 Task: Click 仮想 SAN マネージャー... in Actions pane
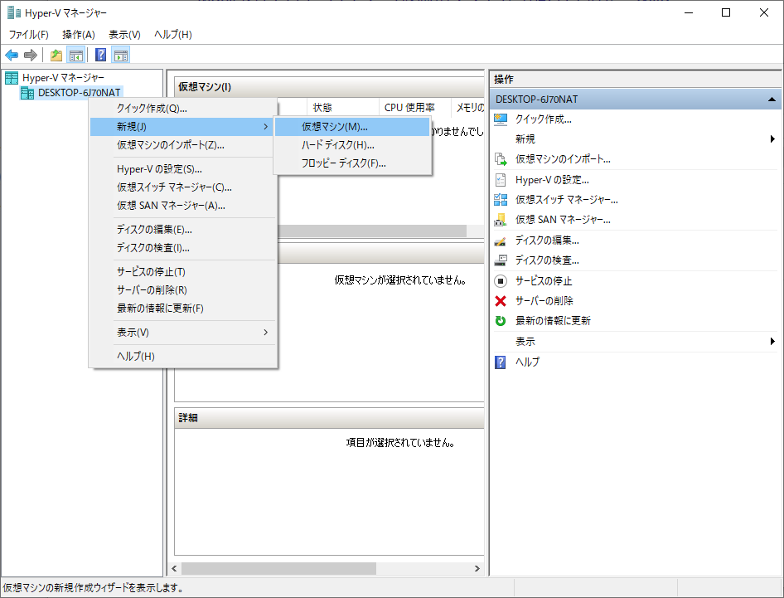coord(563,220)
